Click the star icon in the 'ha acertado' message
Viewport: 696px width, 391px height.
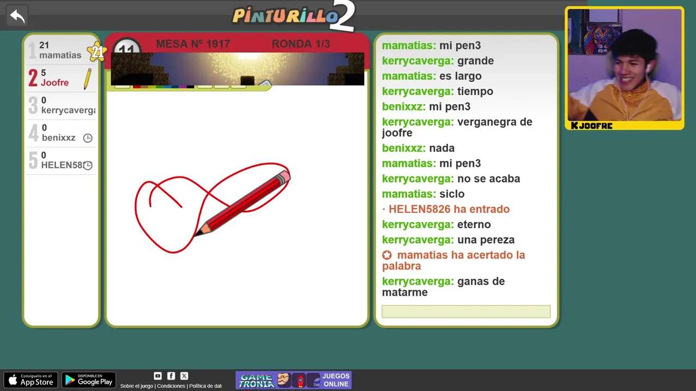click(387, 255)
